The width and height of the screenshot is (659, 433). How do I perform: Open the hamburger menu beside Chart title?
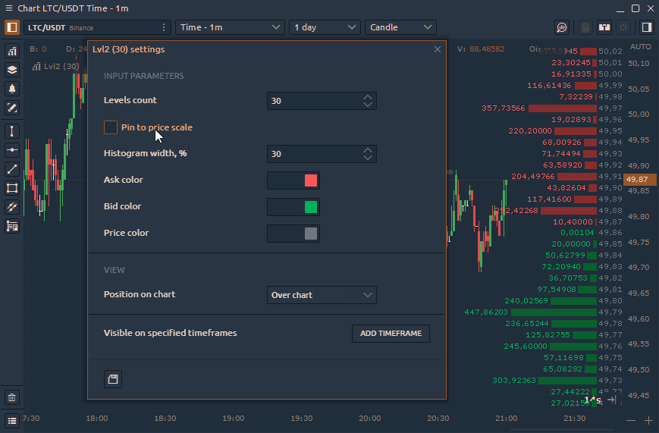point(9,8)
